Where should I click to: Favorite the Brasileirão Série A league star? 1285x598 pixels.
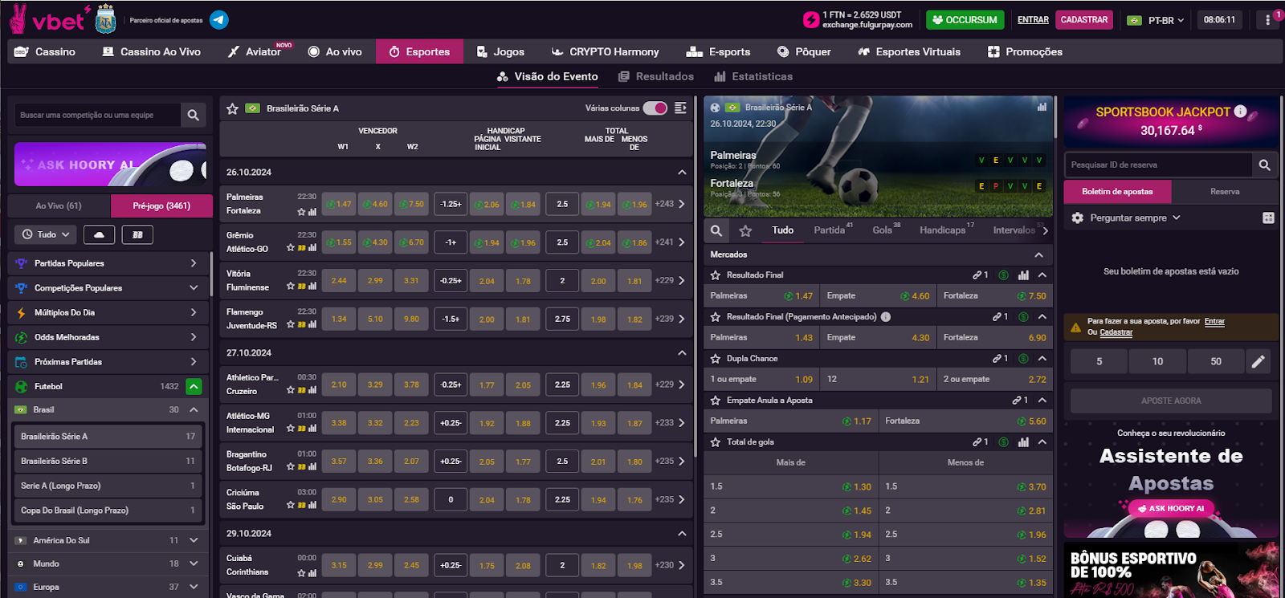click(x=233, y=108)
